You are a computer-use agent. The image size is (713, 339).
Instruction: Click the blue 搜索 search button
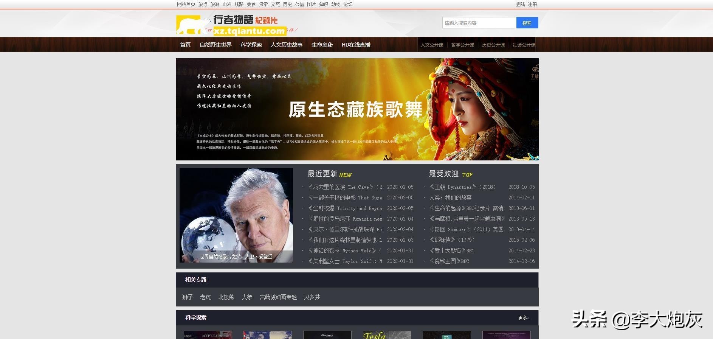point(527,23)
